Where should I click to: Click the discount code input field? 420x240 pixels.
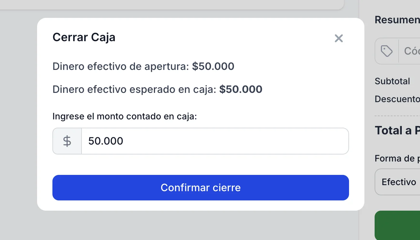click(x=411, y=51)
